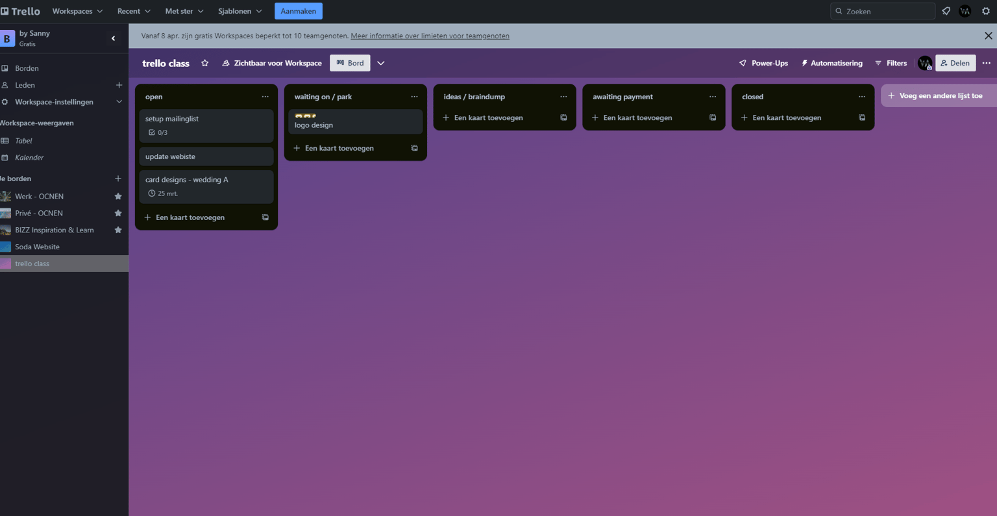Open account avatar in top bar
Screen dimensions: 997x516
click(x=965, y=11)
